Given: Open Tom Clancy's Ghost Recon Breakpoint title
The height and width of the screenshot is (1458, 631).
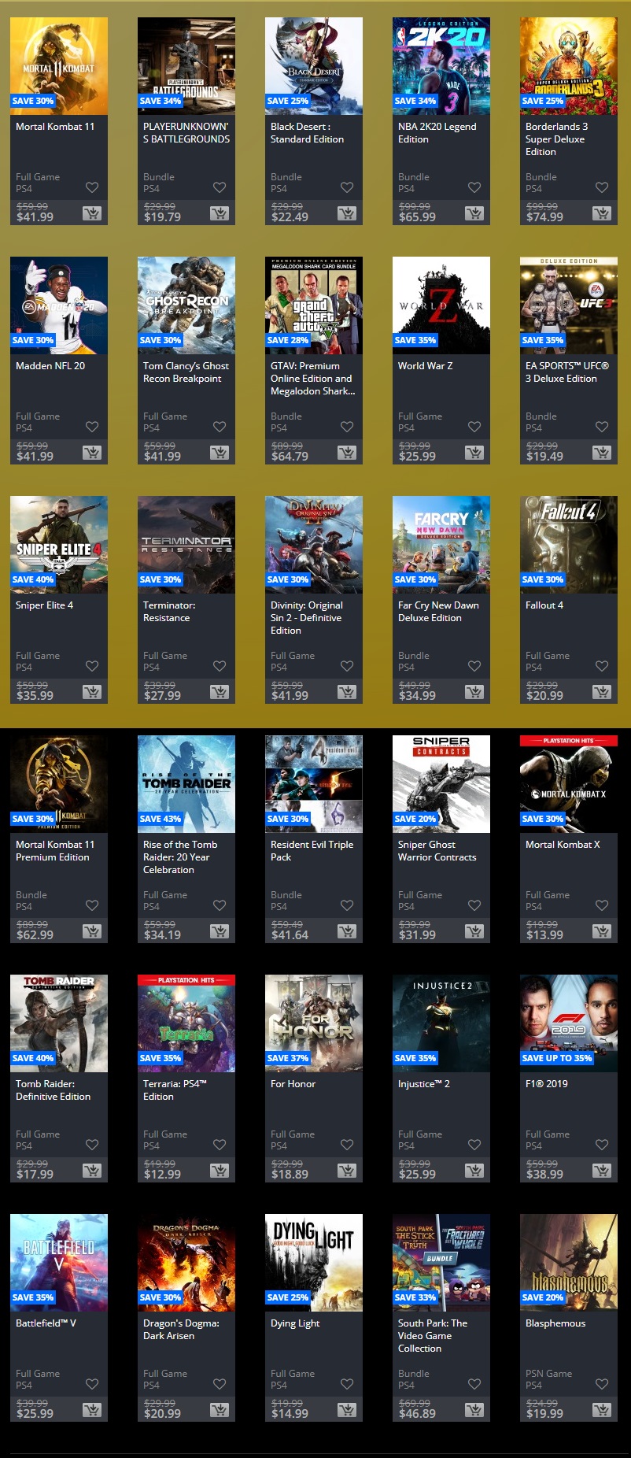Looking at the screenshot, I should 186,372.
